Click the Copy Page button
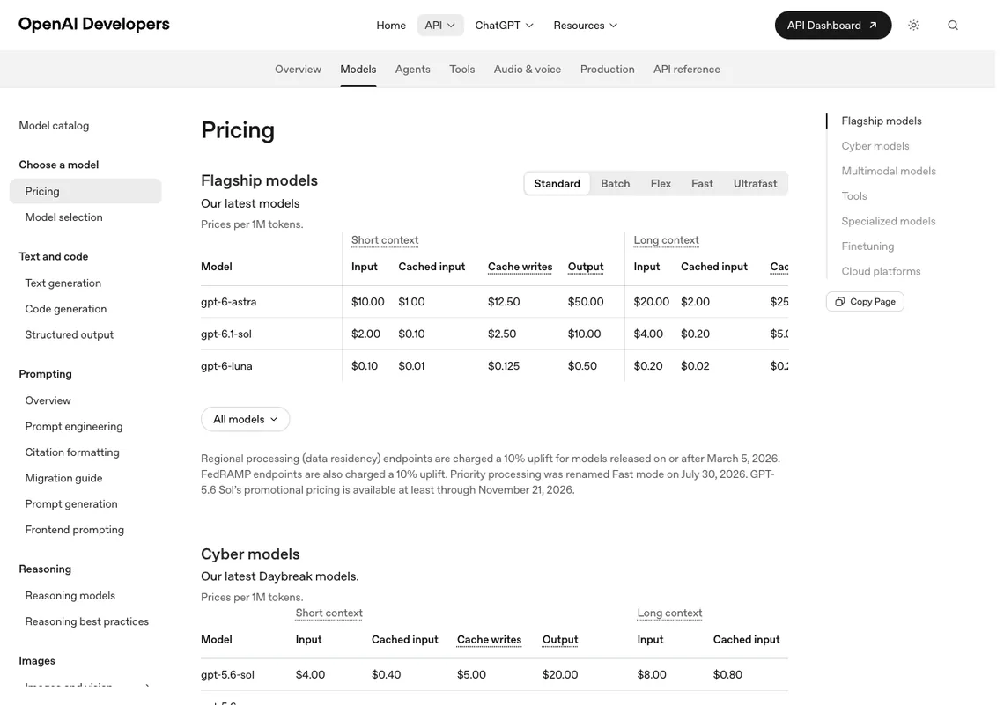1004x705 pixels. coord(865,301)
